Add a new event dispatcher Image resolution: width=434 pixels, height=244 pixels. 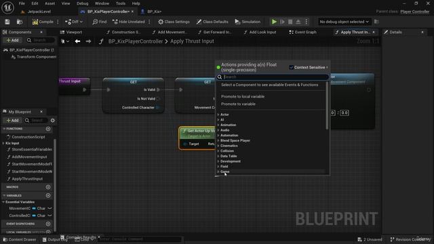click(x=48, y=224)
